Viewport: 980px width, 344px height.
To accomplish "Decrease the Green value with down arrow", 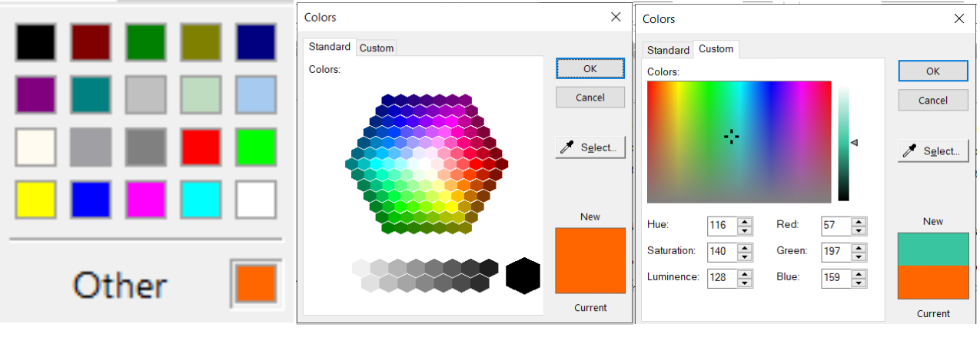I will click(x=859, y=256).
